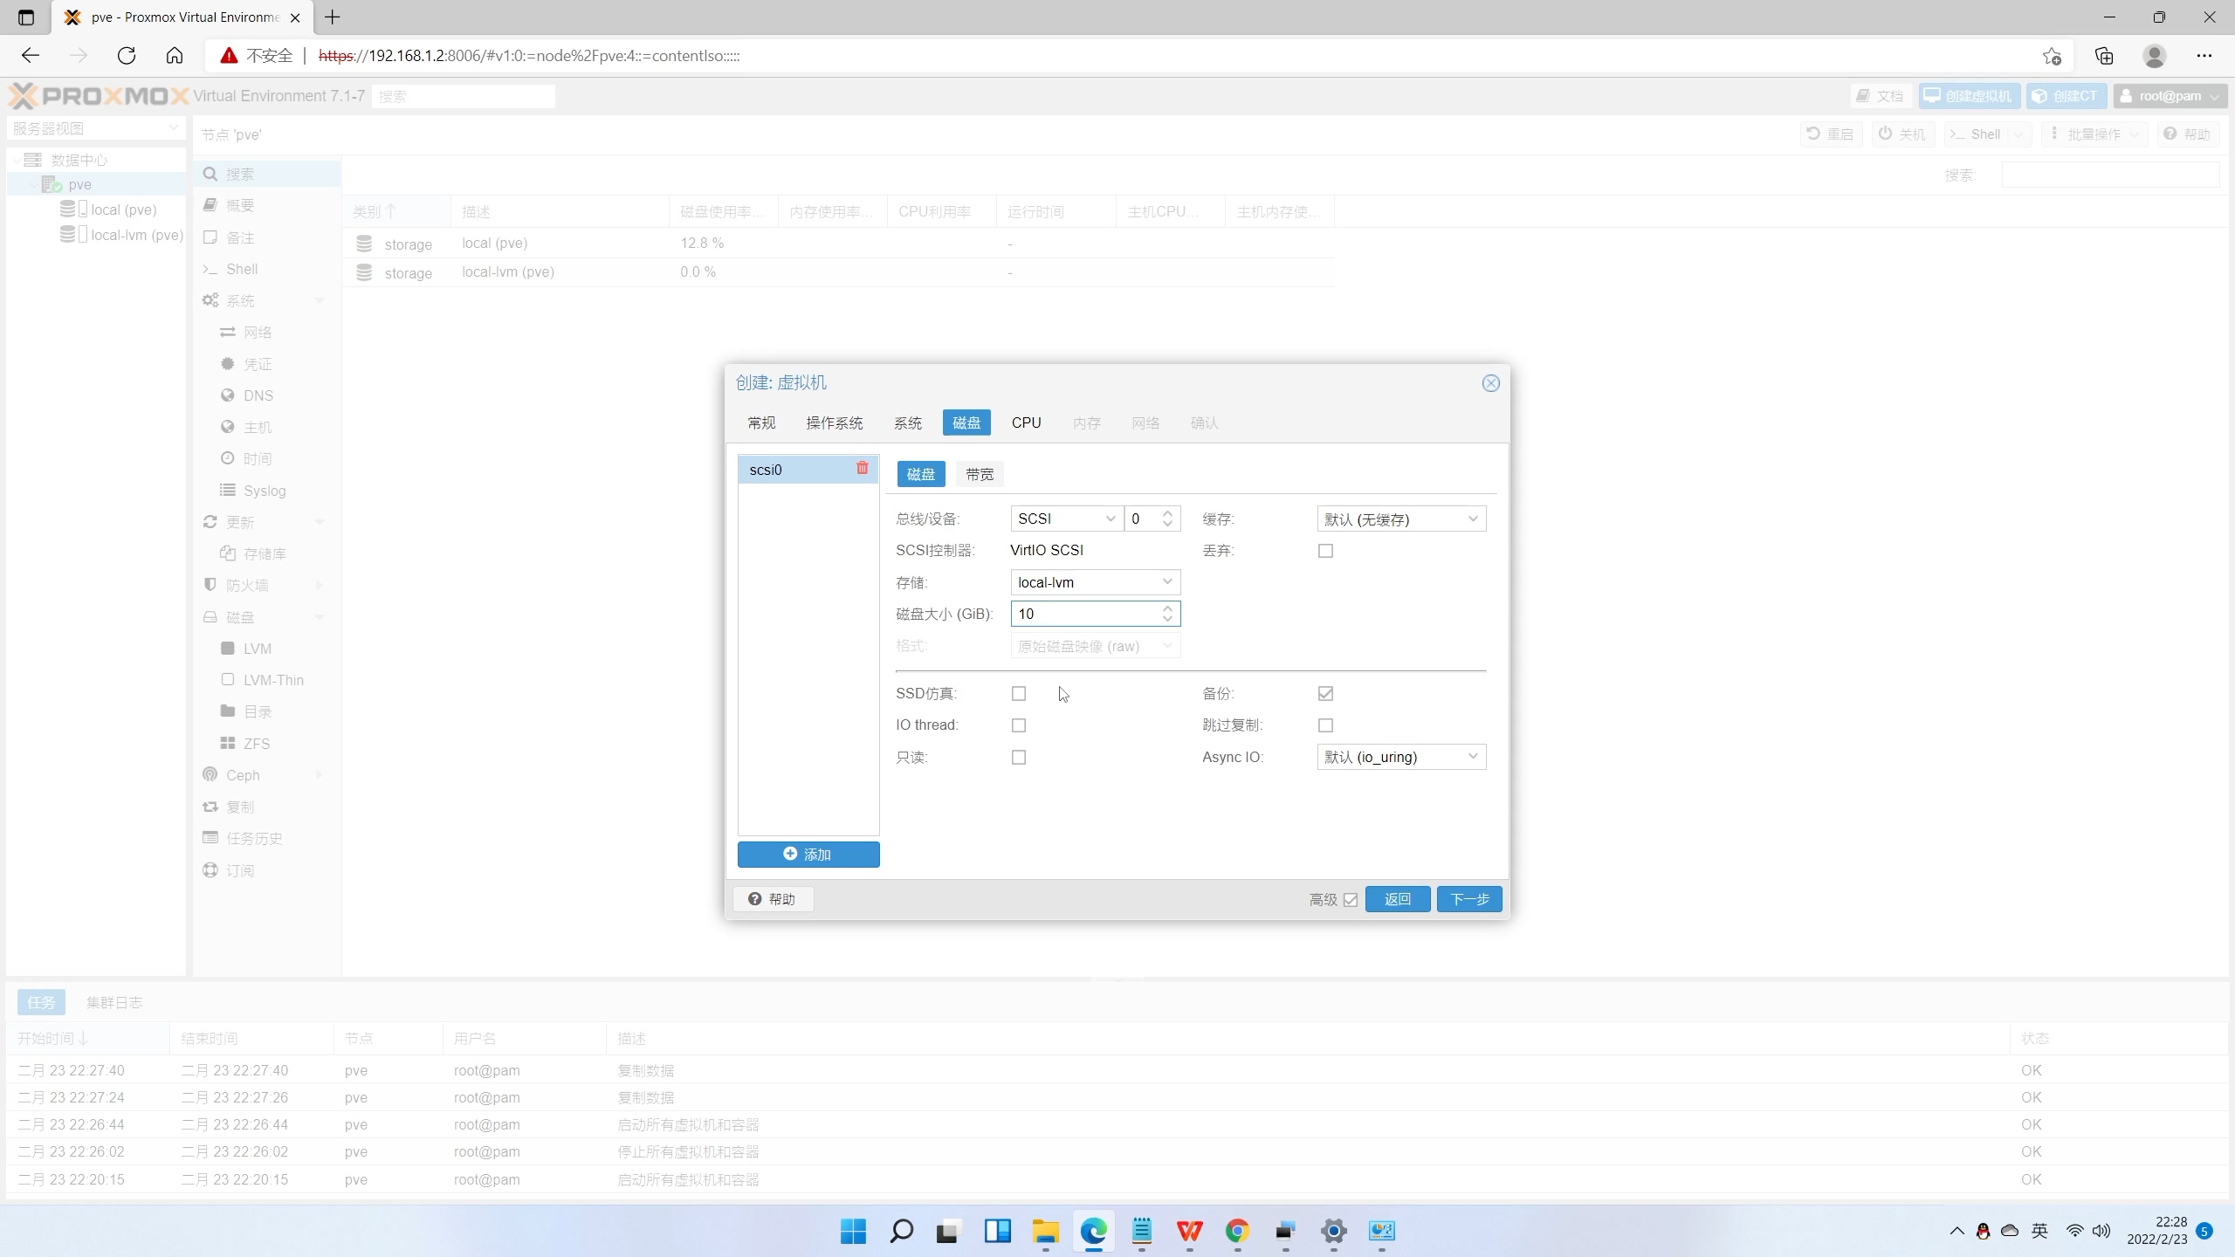Switch to the bandwidth (带宽) sub-tab
This screenshot has width=2235, height=1257.
979,474
